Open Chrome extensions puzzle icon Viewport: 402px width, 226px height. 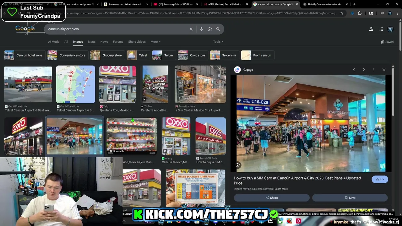pyautogui.click(x=360, y=13)
